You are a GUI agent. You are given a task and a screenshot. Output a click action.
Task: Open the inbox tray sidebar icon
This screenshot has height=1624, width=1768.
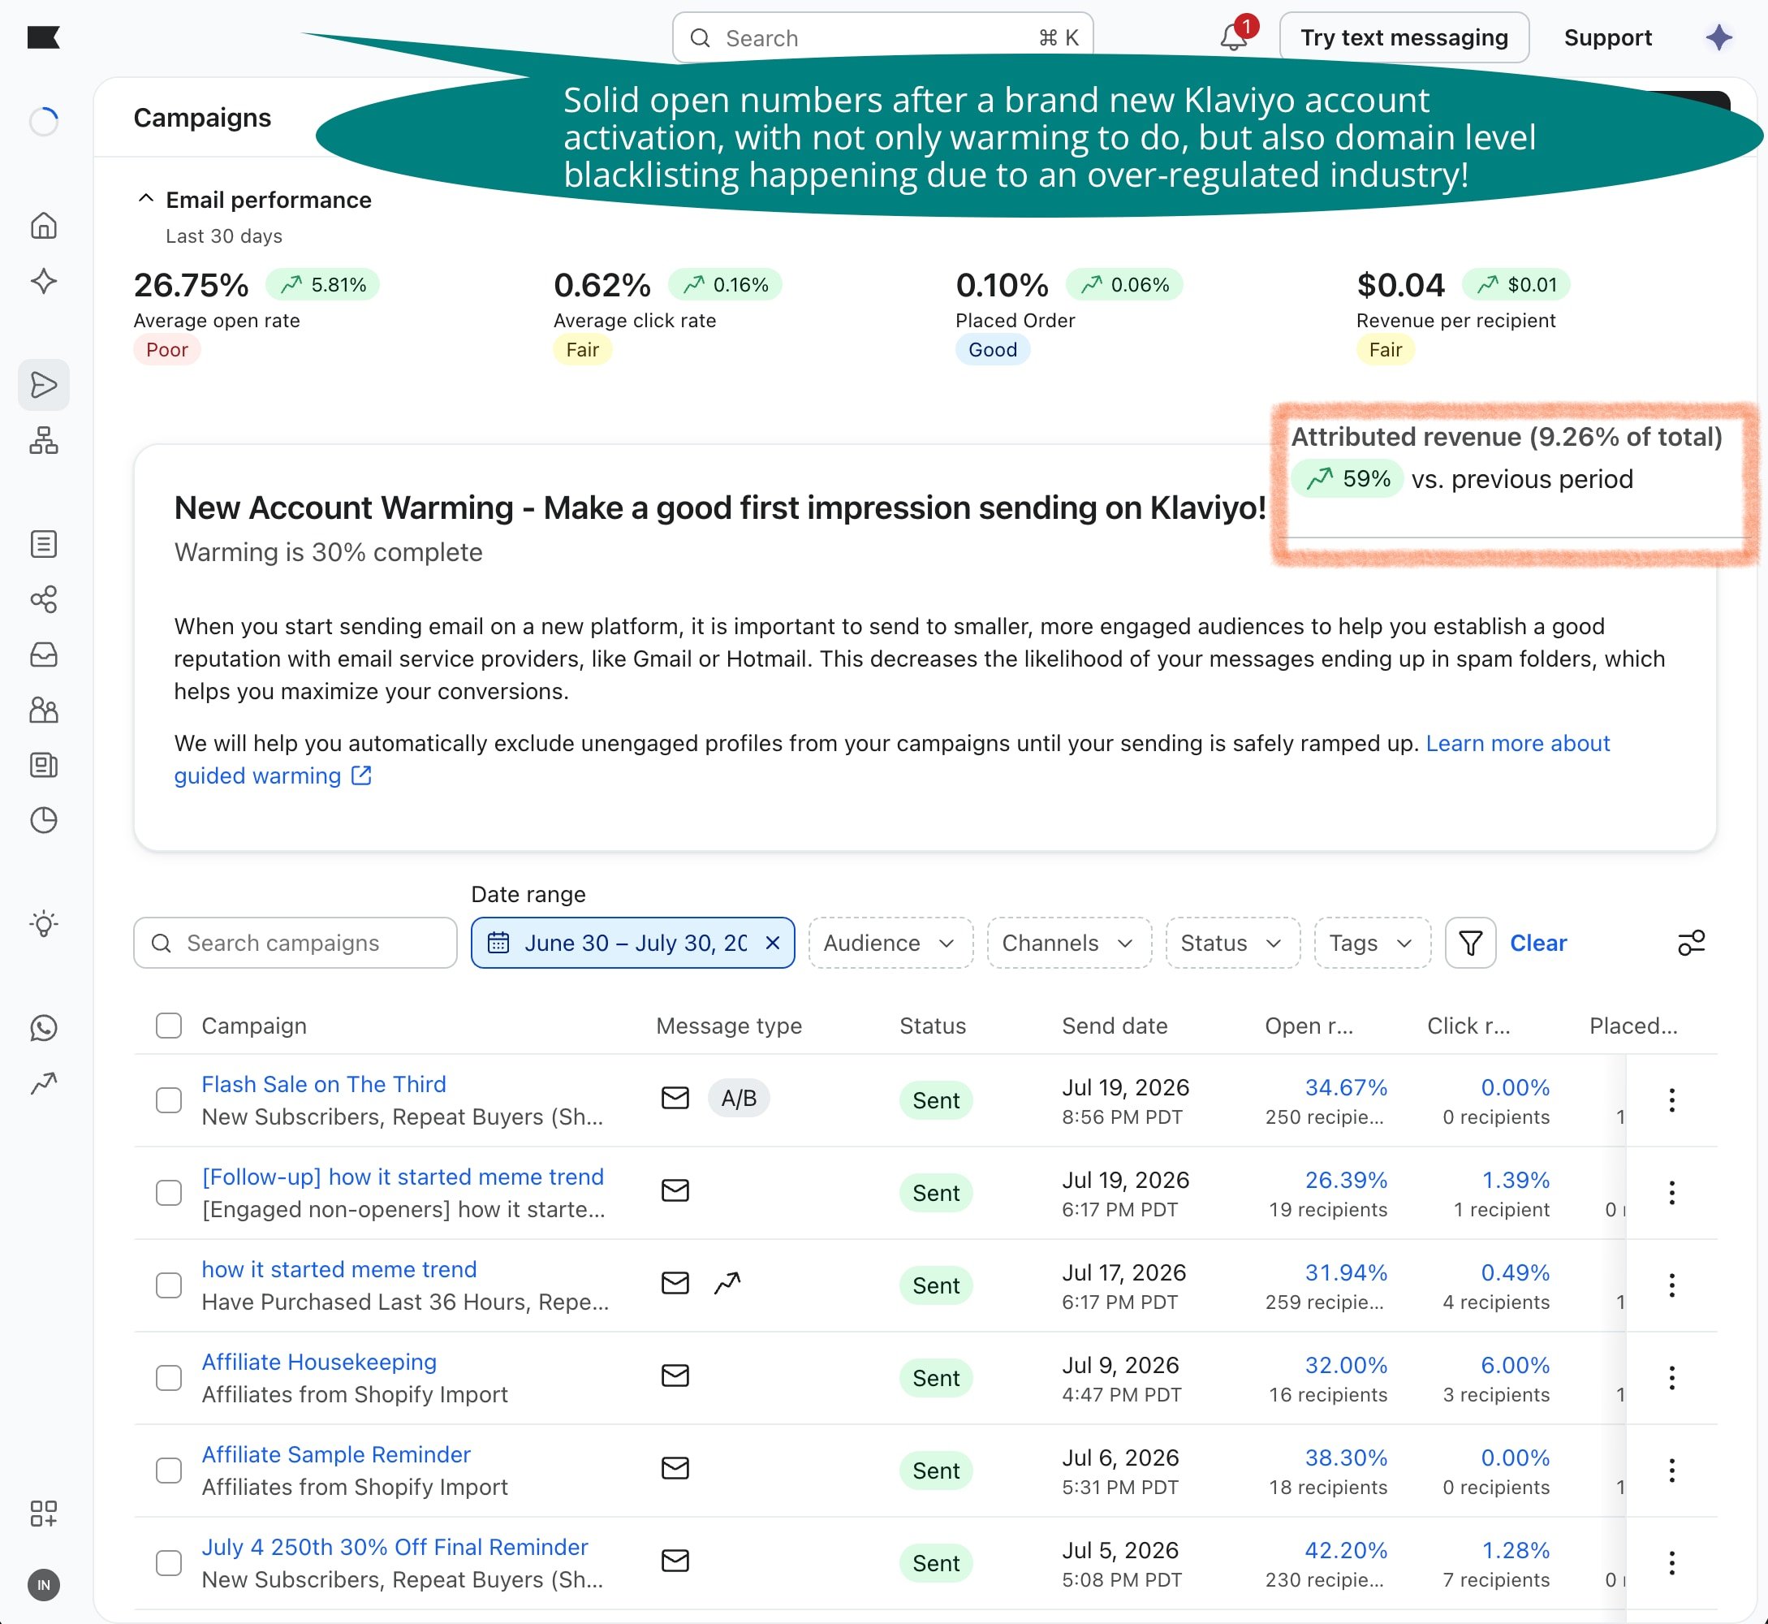click(x=43, y=654)
